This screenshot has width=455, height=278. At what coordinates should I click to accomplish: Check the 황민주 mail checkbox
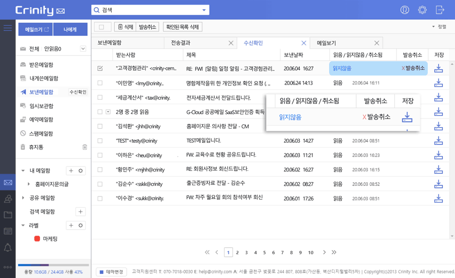click(100, 170)
